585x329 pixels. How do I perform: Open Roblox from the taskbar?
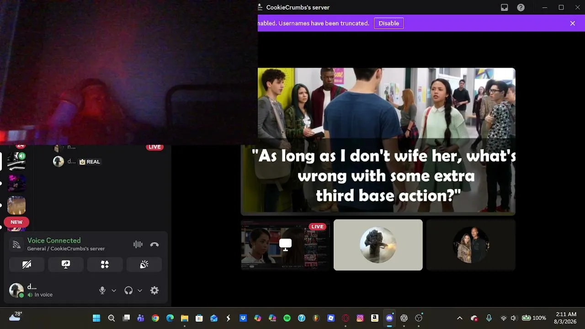331,318
